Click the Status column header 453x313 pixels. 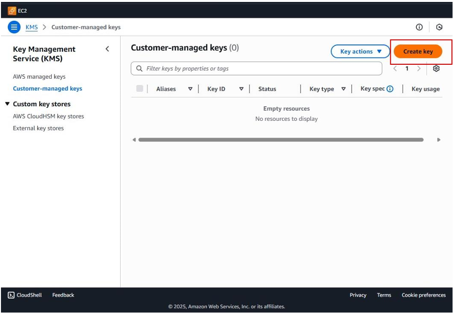pos(267,89)
